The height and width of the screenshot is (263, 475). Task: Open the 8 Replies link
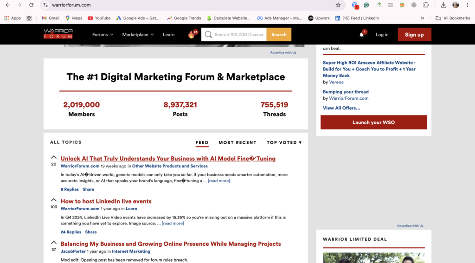point(70,189)
